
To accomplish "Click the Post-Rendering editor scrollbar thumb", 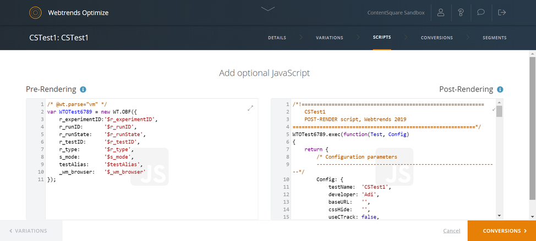I will pos(499,111).
